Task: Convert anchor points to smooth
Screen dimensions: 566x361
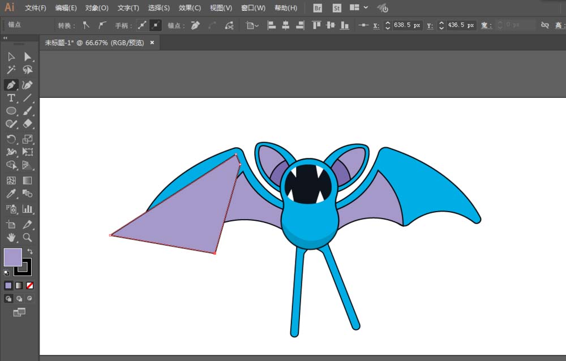Action: point(102,25)
